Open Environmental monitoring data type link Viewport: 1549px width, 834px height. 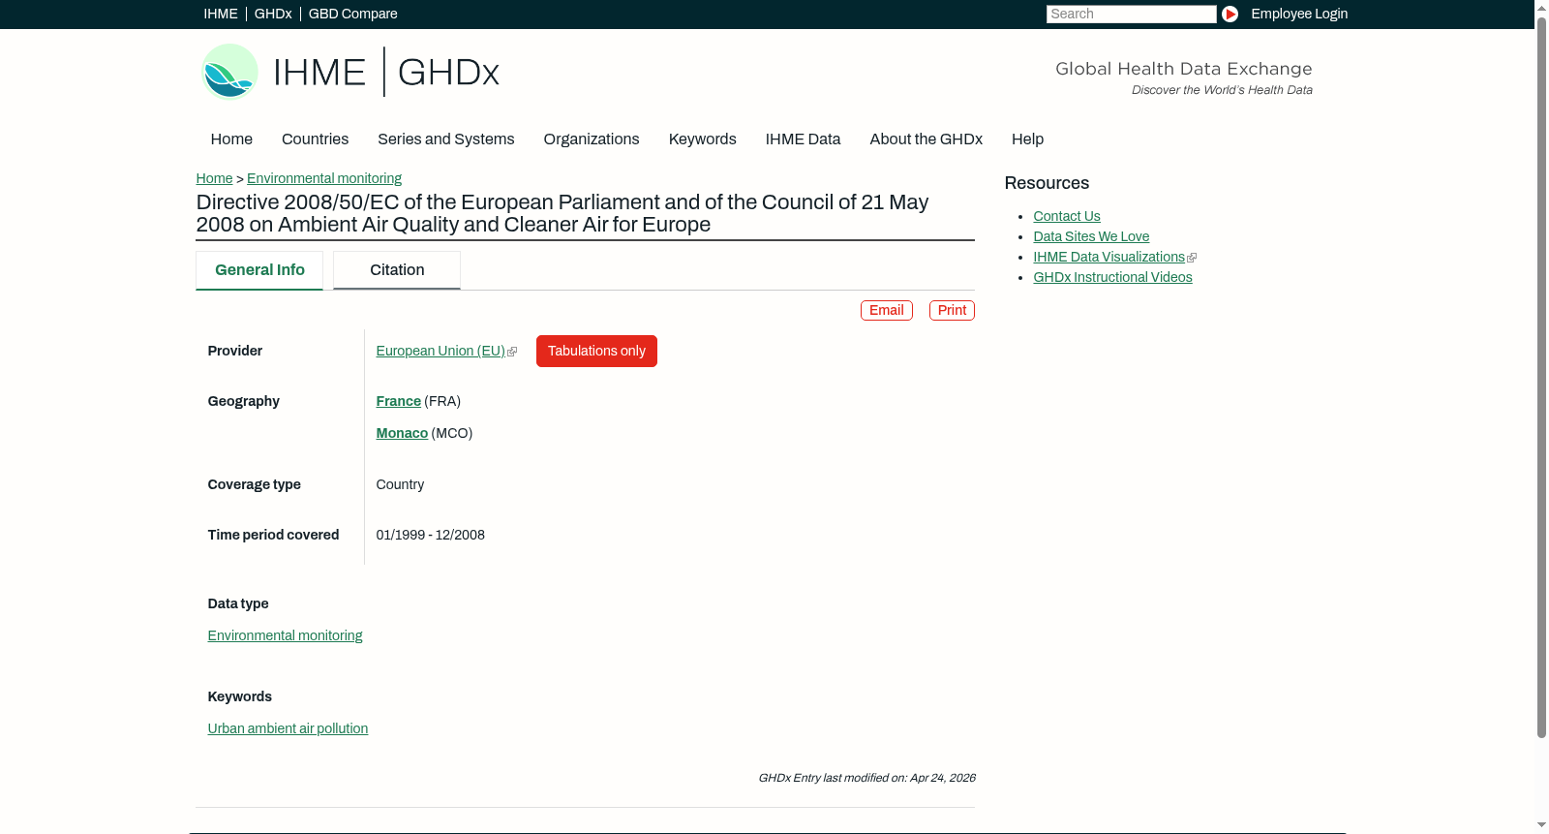point(285,635)
